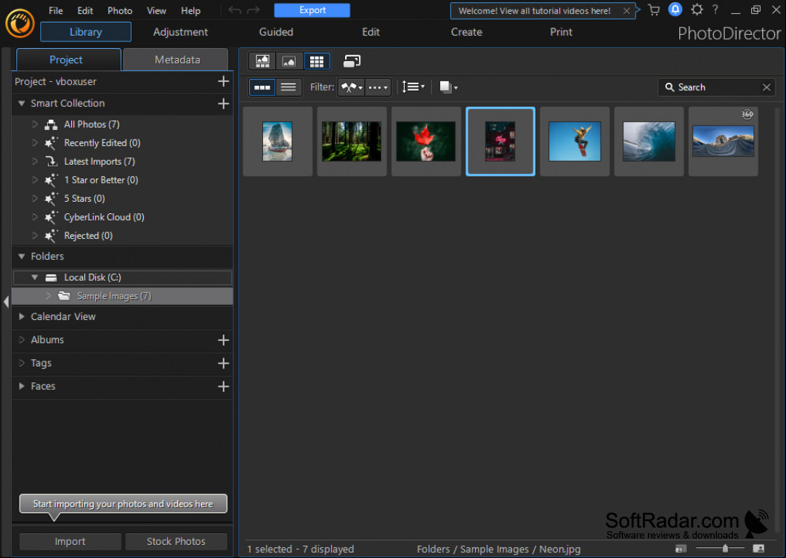Open preferences gear icon
The width and height of the screenshot is (786, 558).
click(x=697, y=9)
